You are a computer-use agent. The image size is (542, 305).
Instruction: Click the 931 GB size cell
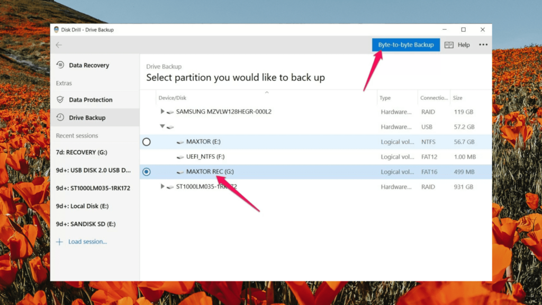pos(464,187)
